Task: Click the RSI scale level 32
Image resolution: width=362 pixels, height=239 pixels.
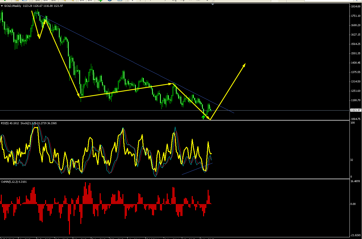Action: click(x=352, y=160)
